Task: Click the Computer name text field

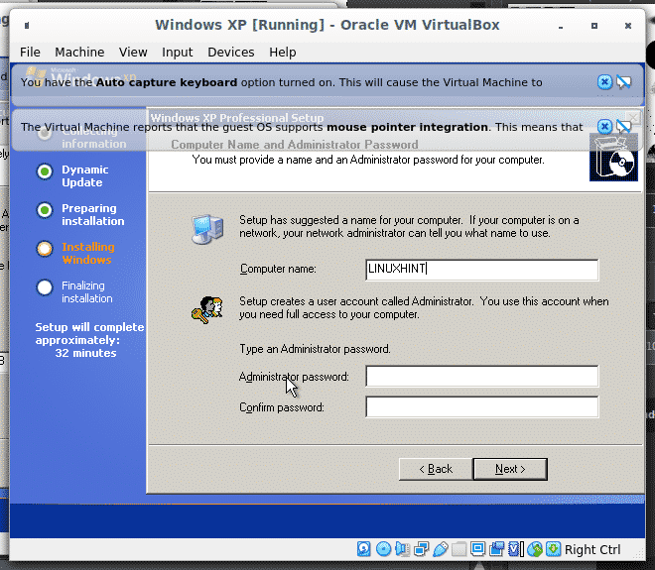Action: (482, 270)
